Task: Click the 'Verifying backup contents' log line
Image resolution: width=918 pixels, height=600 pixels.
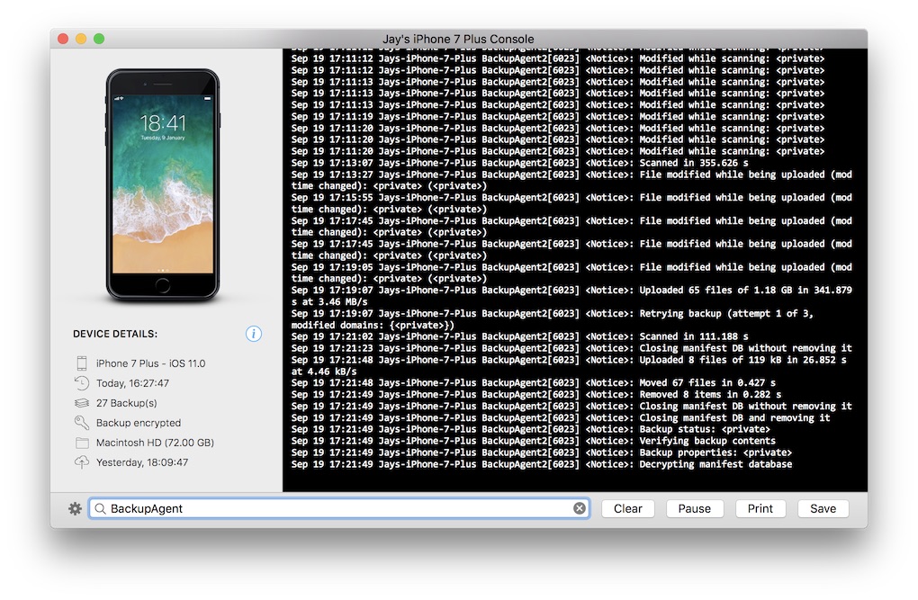Action: [x=534, y=441]
